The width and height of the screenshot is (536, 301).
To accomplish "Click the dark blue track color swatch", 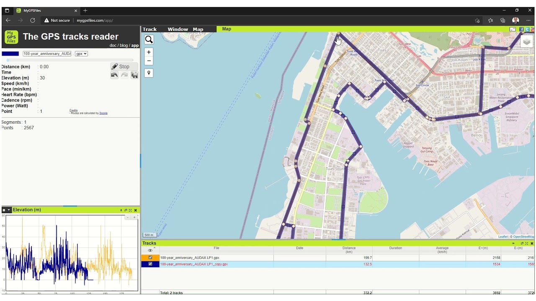I will (x=10, y=54).
